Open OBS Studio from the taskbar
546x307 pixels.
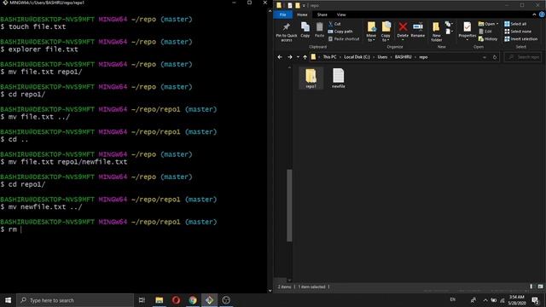pyautogui.click(x=226, y=300)
